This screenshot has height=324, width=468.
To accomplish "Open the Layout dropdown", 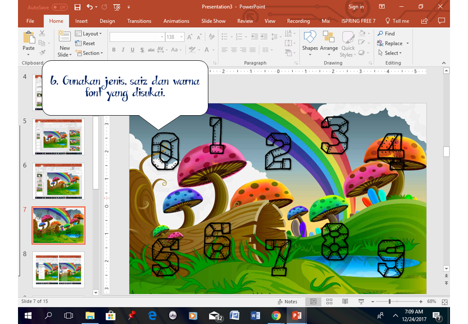I will pos(88,34).
